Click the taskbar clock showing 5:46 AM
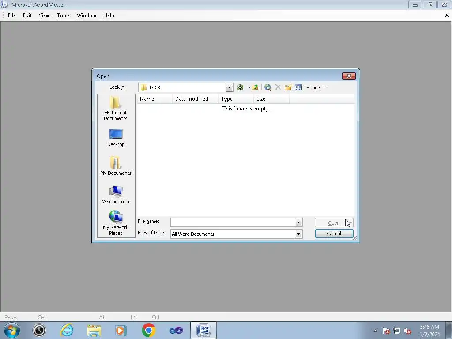The image size is (452, 339). 429,331
